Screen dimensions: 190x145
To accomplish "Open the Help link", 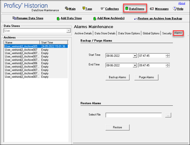I will point(180,9).
